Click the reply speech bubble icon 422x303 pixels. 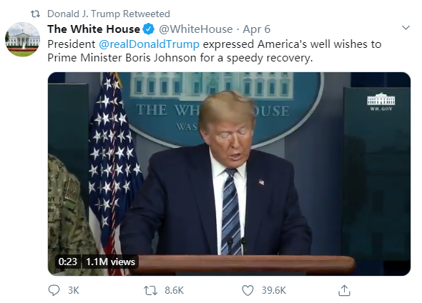[x=54, y=290]
